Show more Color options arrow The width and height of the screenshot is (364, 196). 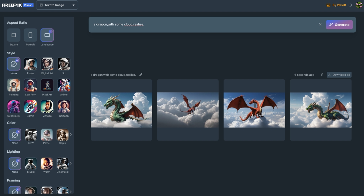pos(71,135)
